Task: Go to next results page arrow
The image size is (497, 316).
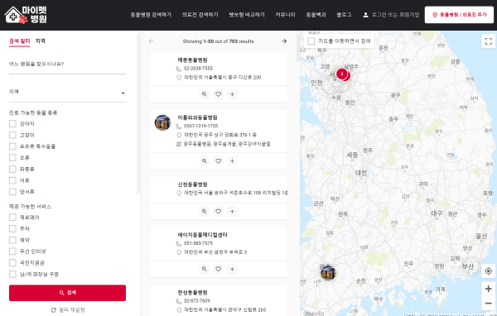Action: 284,41
